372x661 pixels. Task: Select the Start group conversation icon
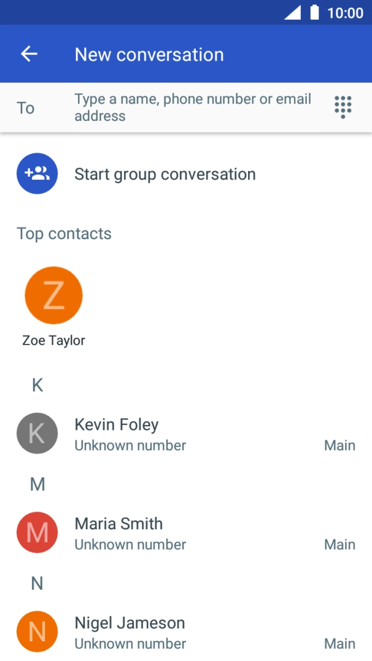point(37,174)
